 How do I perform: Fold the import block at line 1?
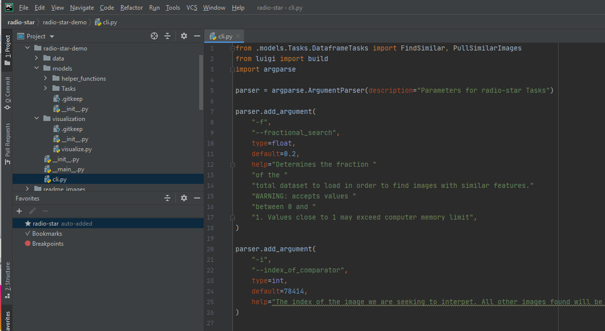pyautogui.click(x=233, y=48)
